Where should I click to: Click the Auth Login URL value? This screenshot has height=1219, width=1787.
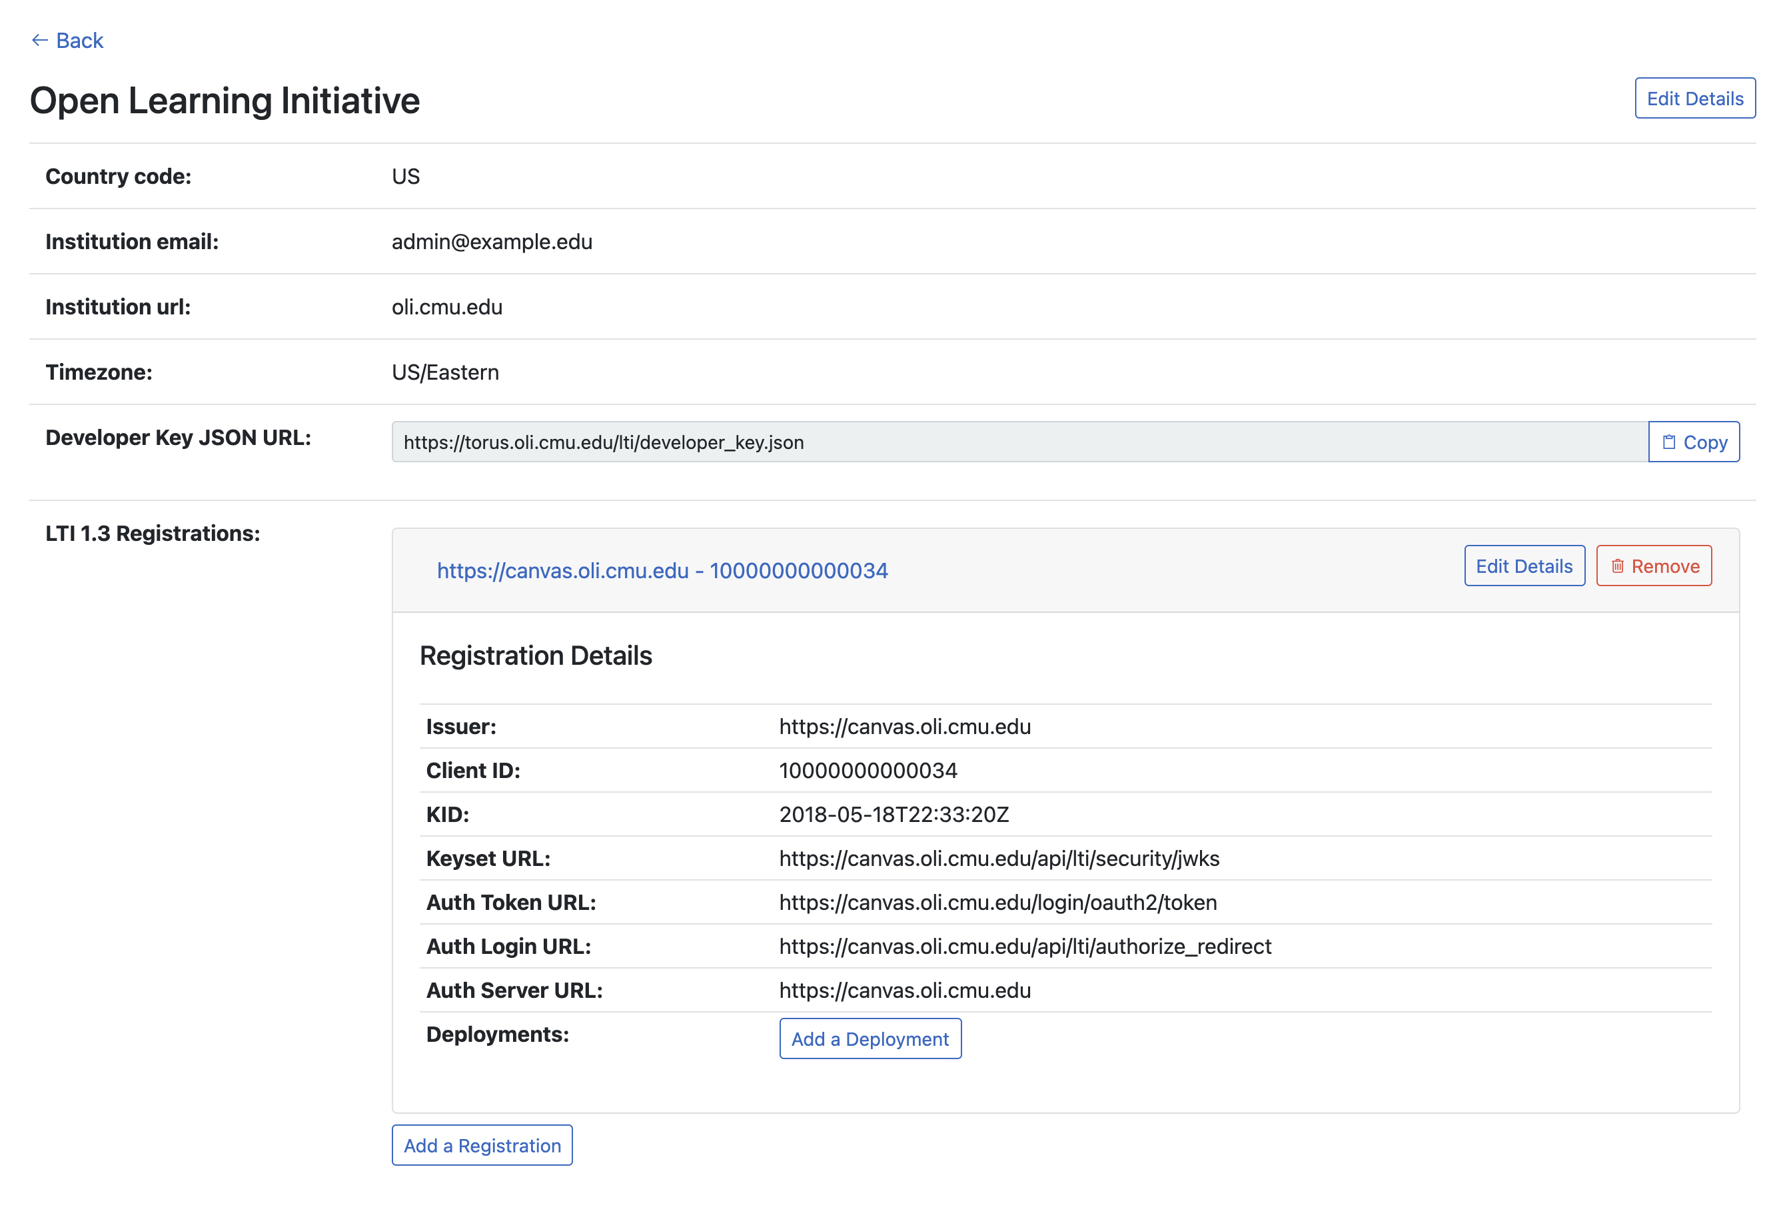[x=1024, y=946]
